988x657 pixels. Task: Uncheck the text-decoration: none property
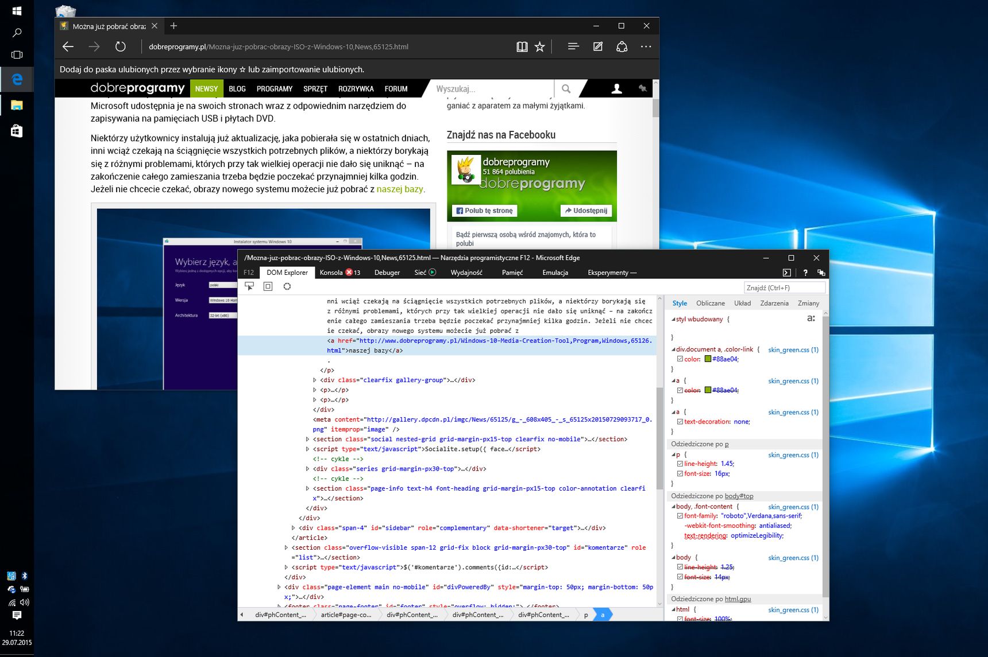point(680,422)
